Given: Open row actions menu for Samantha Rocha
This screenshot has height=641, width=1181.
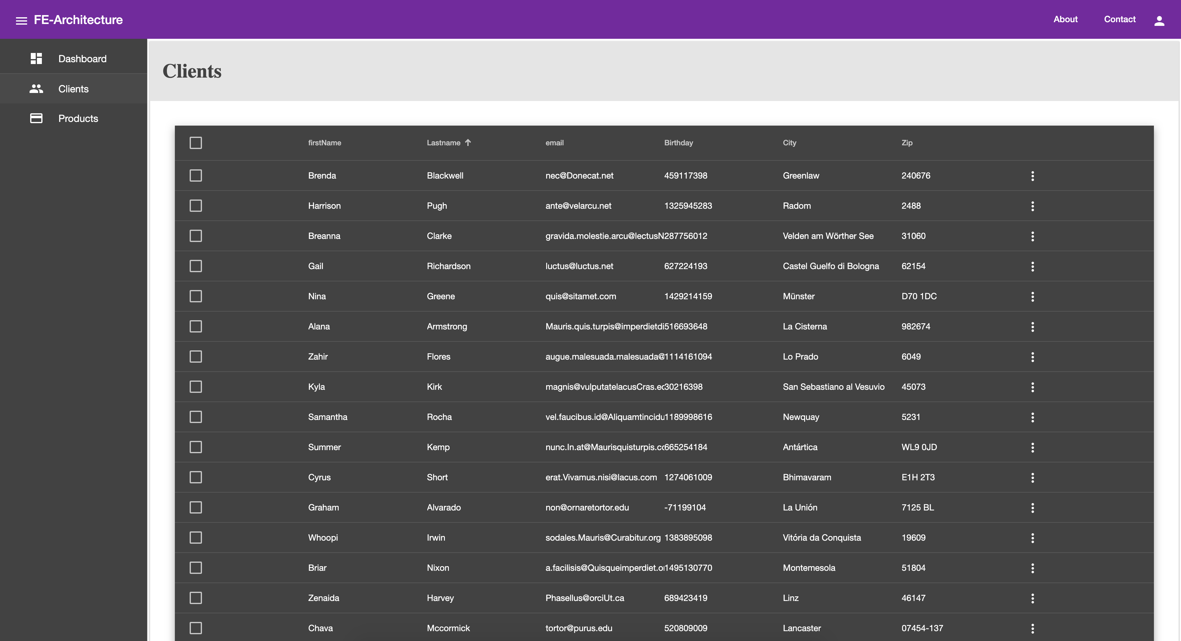Looking at the screenshot, I should coord(1033,417).
